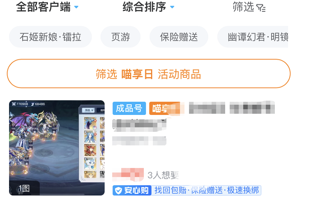Screen dimensions: 311x200
Task: Expand the 综合排序 sorting dropdown
Action: (x=148, y=7)
